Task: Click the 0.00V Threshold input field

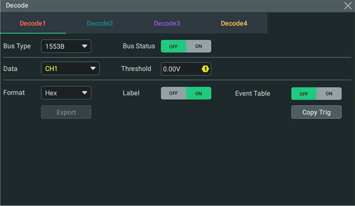Action: tap(186, 69)
